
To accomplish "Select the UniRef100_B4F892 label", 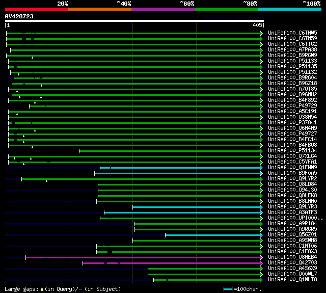I will [292, 100].
